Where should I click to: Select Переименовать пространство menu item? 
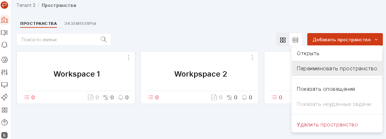337,68
